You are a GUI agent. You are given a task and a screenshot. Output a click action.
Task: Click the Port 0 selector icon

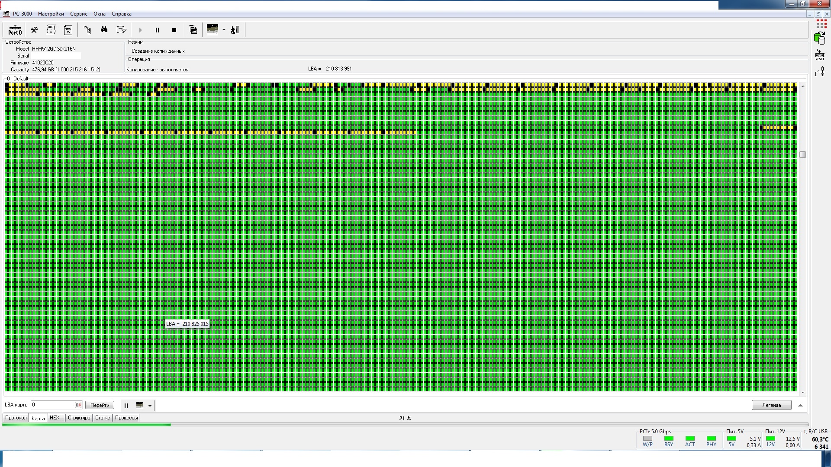(15, 30)
